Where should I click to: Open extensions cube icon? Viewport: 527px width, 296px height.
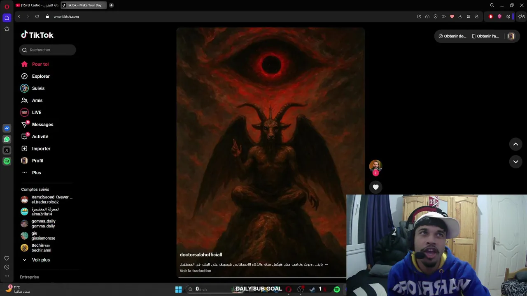[508, 16]
